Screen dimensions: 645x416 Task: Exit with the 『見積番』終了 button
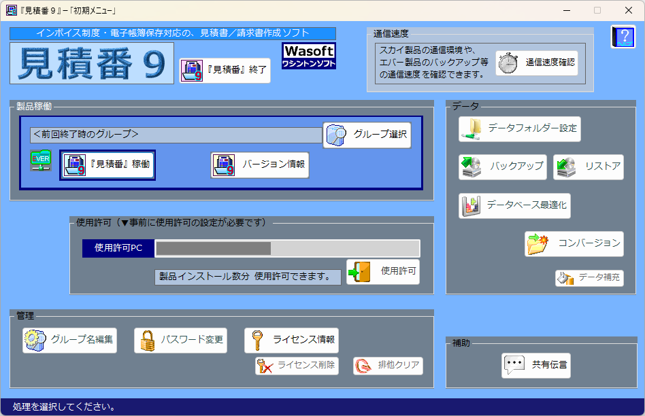click(x=225, y=70)
